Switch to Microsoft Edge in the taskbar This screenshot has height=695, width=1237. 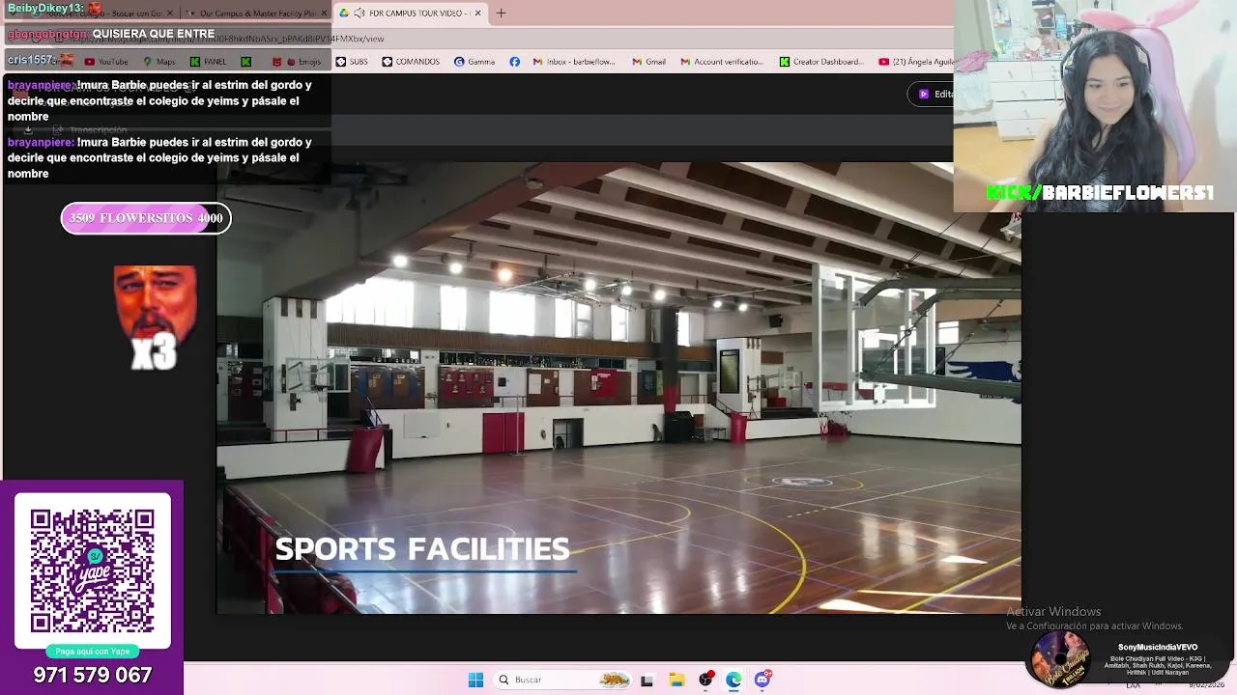click(x=734, y=680)
